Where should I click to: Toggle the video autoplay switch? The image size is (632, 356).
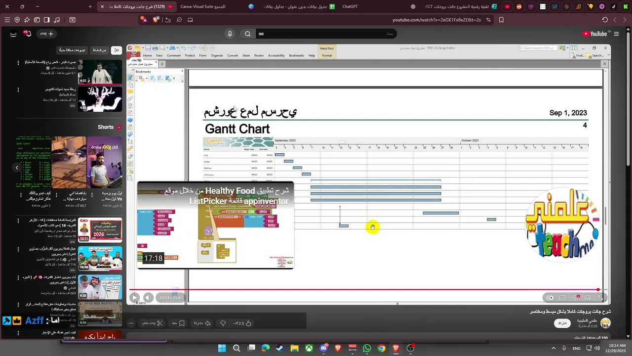tap(551, 298)
